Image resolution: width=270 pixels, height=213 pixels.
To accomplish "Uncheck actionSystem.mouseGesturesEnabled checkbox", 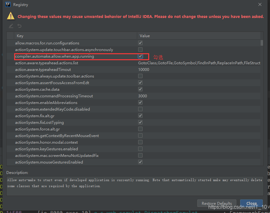I will coord(140,162).
